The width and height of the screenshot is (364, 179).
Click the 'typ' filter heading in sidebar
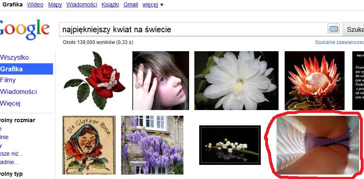pos(18,174)
